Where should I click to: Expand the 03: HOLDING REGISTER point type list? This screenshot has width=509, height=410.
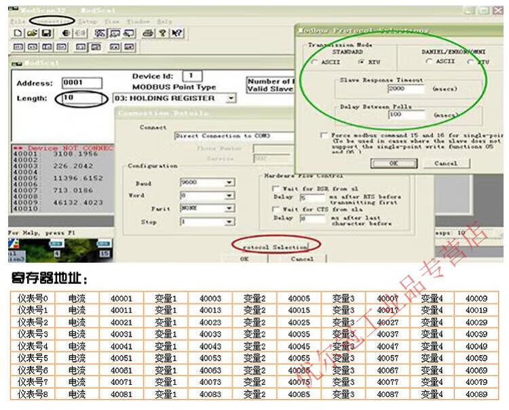click(231, 98)
